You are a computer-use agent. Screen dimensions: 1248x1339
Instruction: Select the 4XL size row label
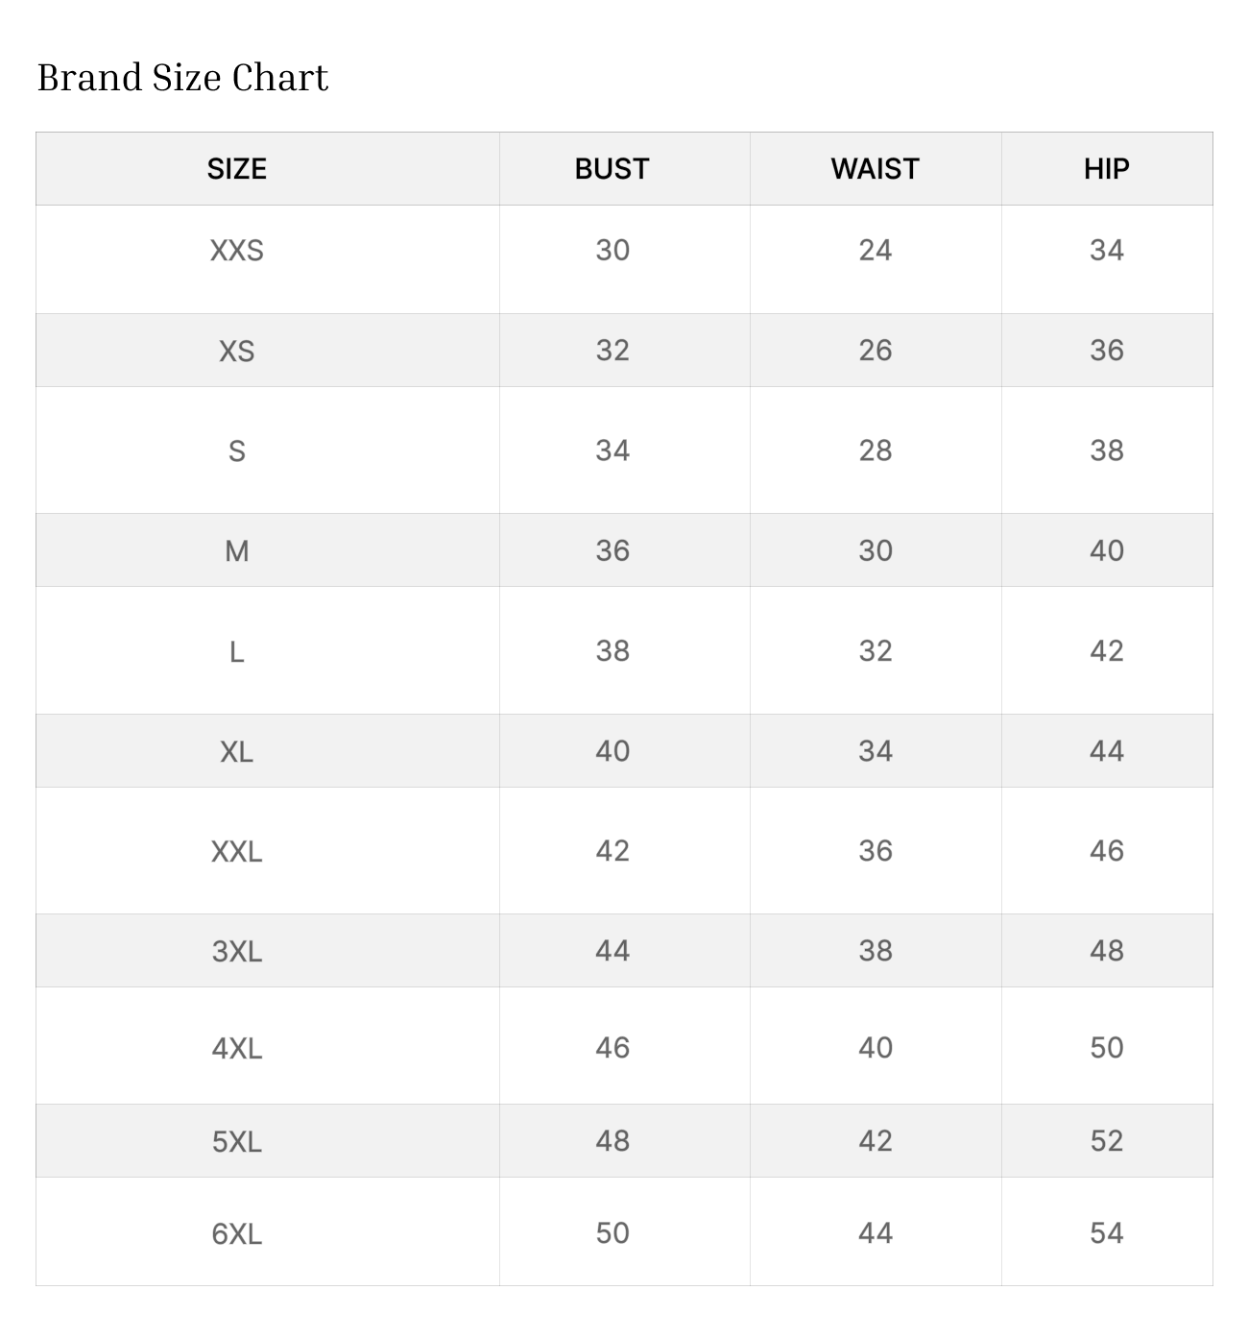[x=236, y=1048]
